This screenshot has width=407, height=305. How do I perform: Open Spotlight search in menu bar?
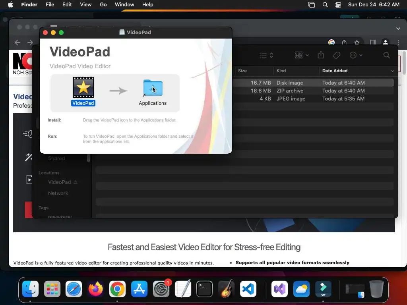pos(325,5)
